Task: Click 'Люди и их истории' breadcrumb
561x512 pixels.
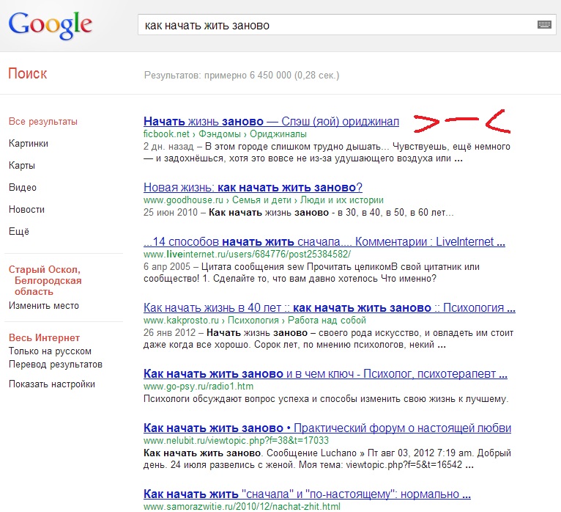Action: [x=342, y=200]
